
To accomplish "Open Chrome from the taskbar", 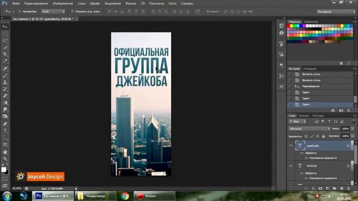I will click(125, 196).
